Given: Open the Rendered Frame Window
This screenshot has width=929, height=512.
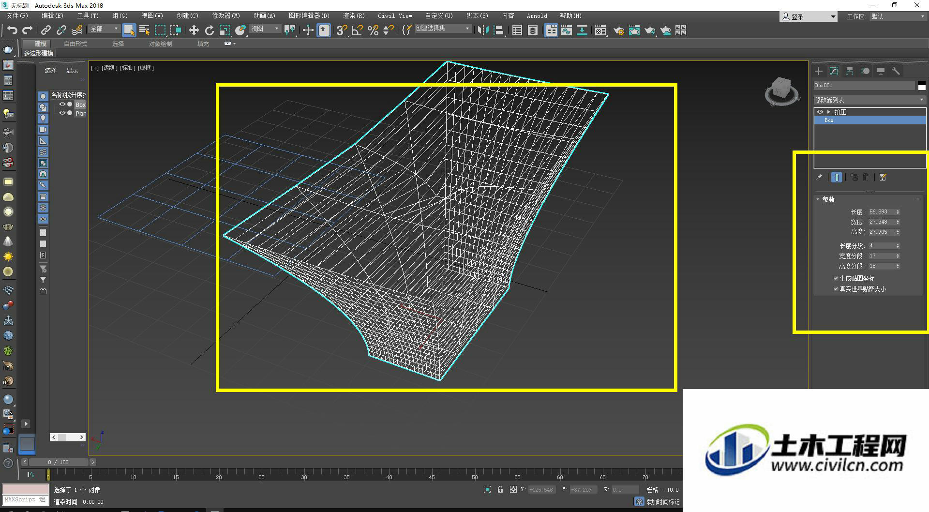Looking at the screenshot, I should (x=634, y=30).
